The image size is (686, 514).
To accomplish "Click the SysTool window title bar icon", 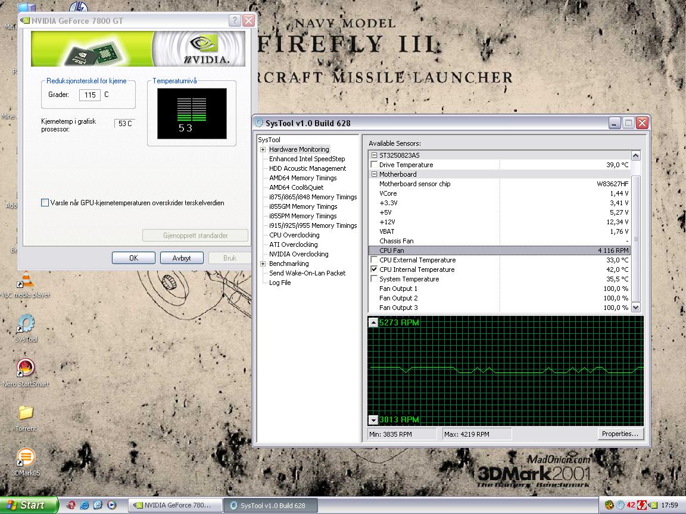I will coord(259,123).
